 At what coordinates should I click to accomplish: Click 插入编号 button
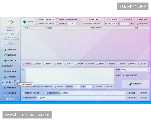(x=59, y=87)
